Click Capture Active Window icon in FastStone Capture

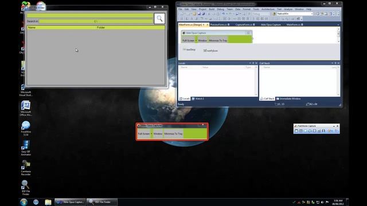[296, 131]
